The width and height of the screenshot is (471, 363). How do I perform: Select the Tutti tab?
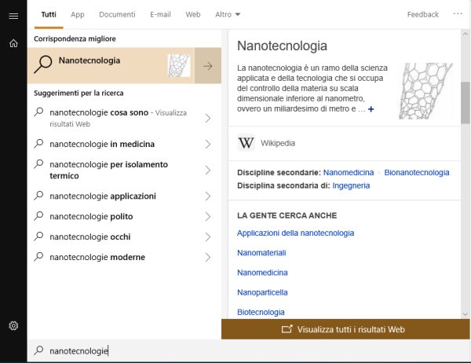coord(49,14)
